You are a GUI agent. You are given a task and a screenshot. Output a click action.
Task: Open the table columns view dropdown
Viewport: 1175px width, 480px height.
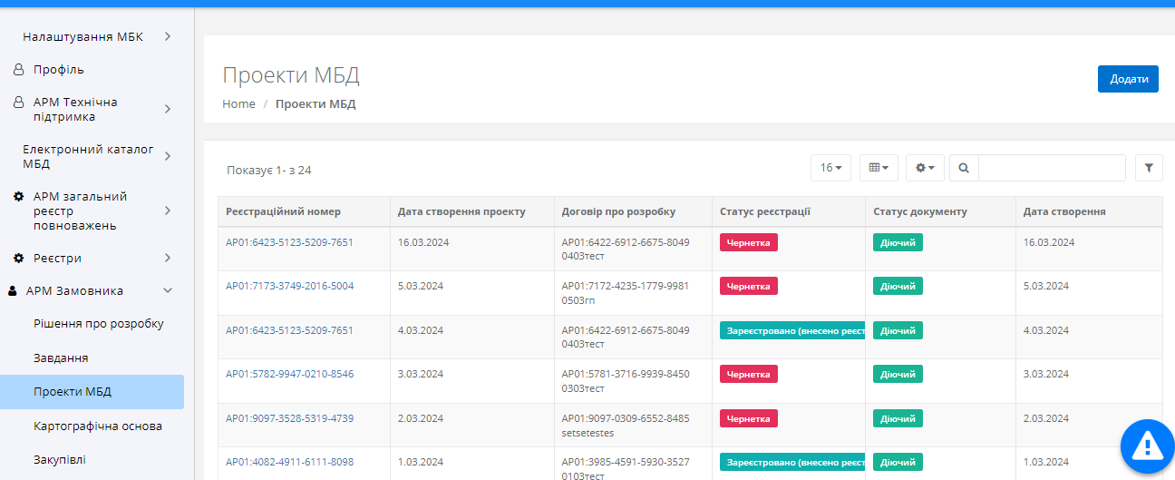pos(879,168)
